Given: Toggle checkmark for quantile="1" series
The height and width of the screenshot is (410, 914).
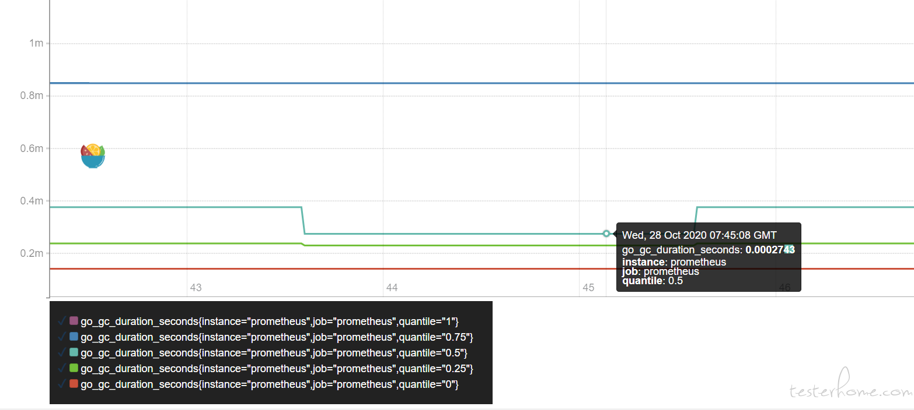Looking at the screenshot, I should coord(62,321).
